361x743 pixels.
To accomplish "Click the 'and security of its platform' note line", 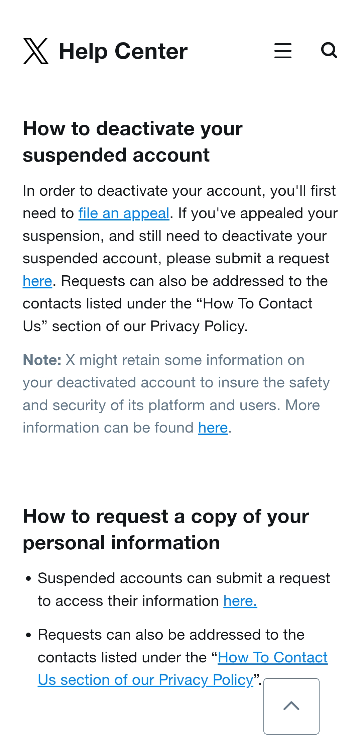I will pyautogui.click(x=171, y=405).
